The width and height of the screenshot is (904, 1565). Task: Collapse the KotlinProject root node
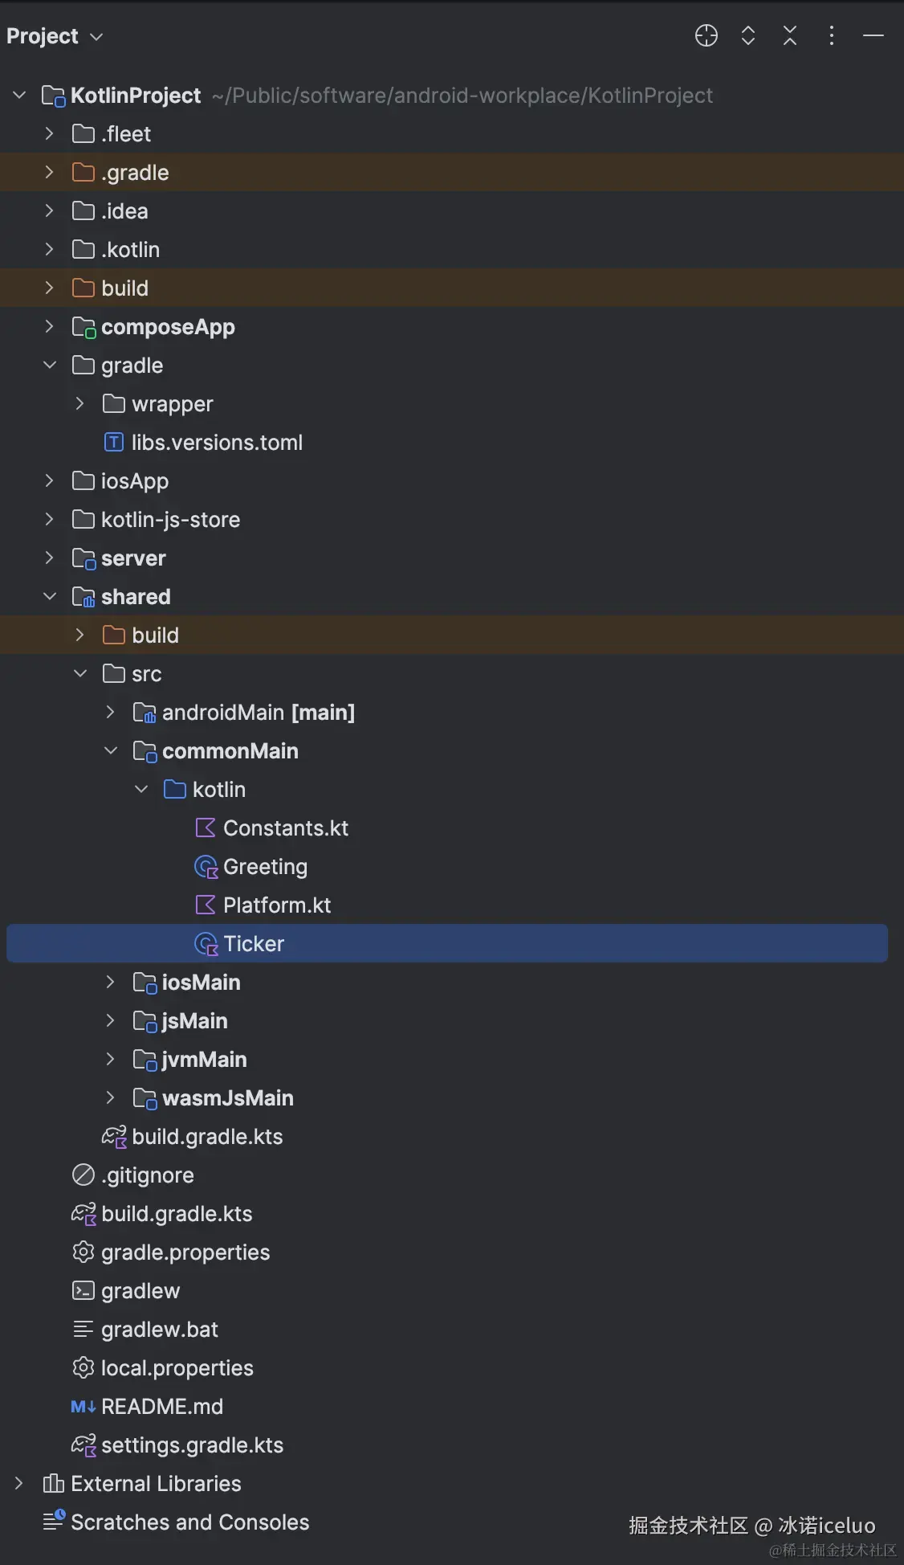(19, 96)
